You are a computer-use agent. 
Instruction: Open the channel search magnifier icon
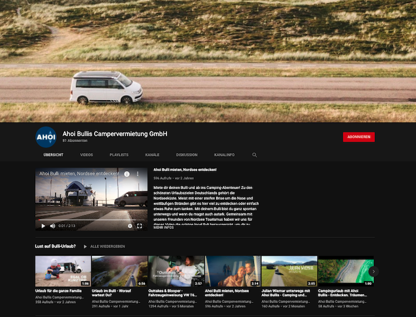255,155
